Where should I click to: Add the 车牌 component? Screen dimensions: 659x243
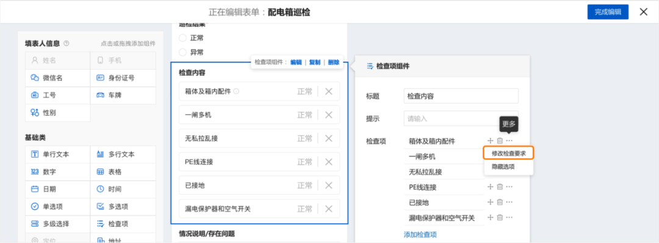tap(123, 95)
